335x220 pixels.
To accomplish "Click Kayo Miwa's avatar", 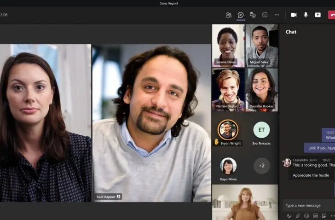I will [228, 166].
